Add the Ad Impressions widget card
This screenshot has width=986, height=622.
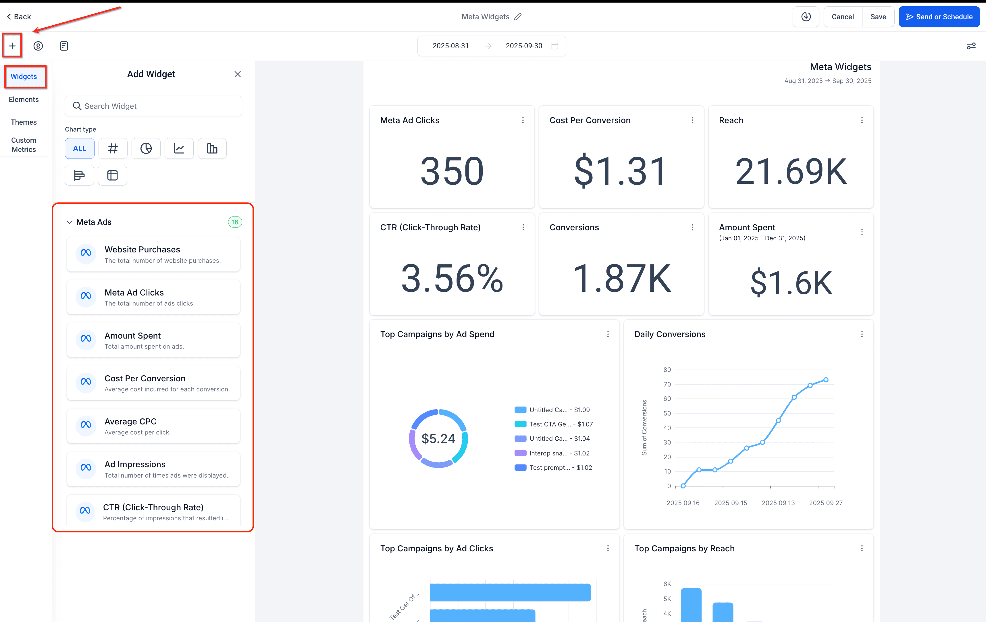point(153,469)
